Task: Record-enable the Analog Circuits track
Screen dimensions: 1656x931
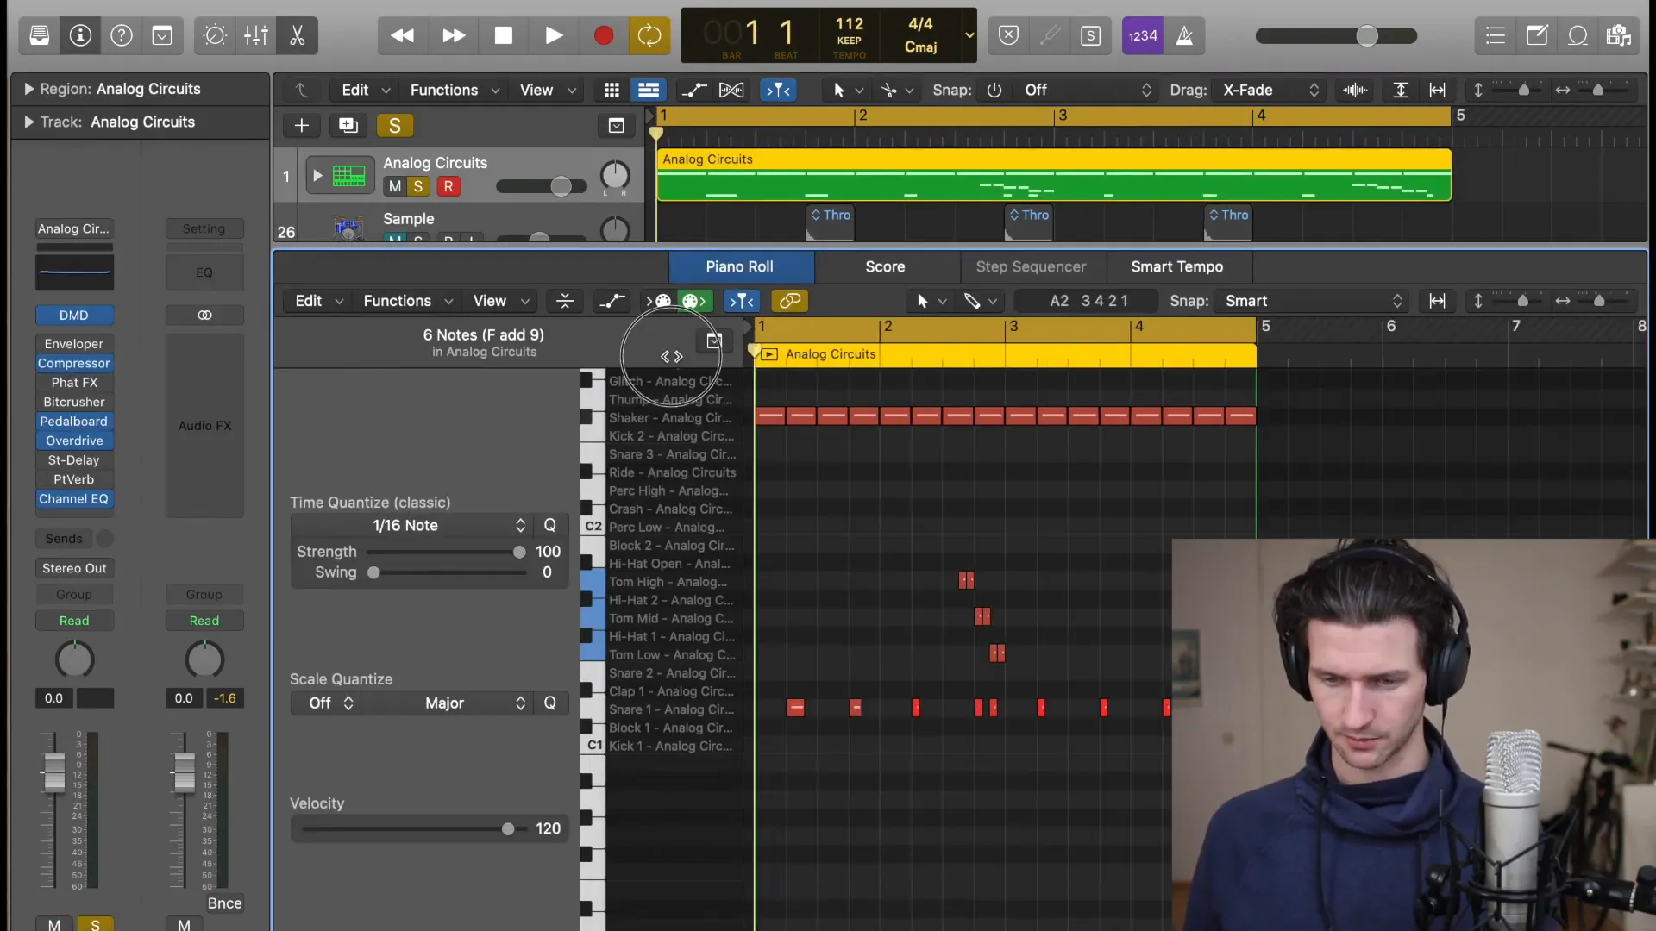Action: point(448,186)
